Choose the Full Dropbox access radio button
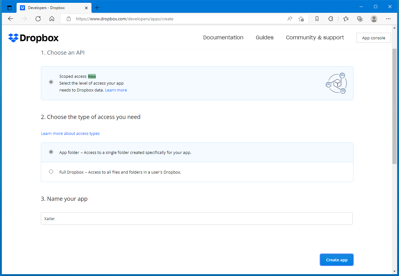399x276 pixels. tap(51, 171)
